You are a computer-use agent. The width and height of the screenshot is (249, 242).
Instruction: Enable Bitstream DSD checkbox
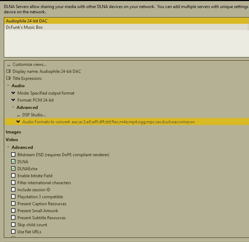(13, 155)
